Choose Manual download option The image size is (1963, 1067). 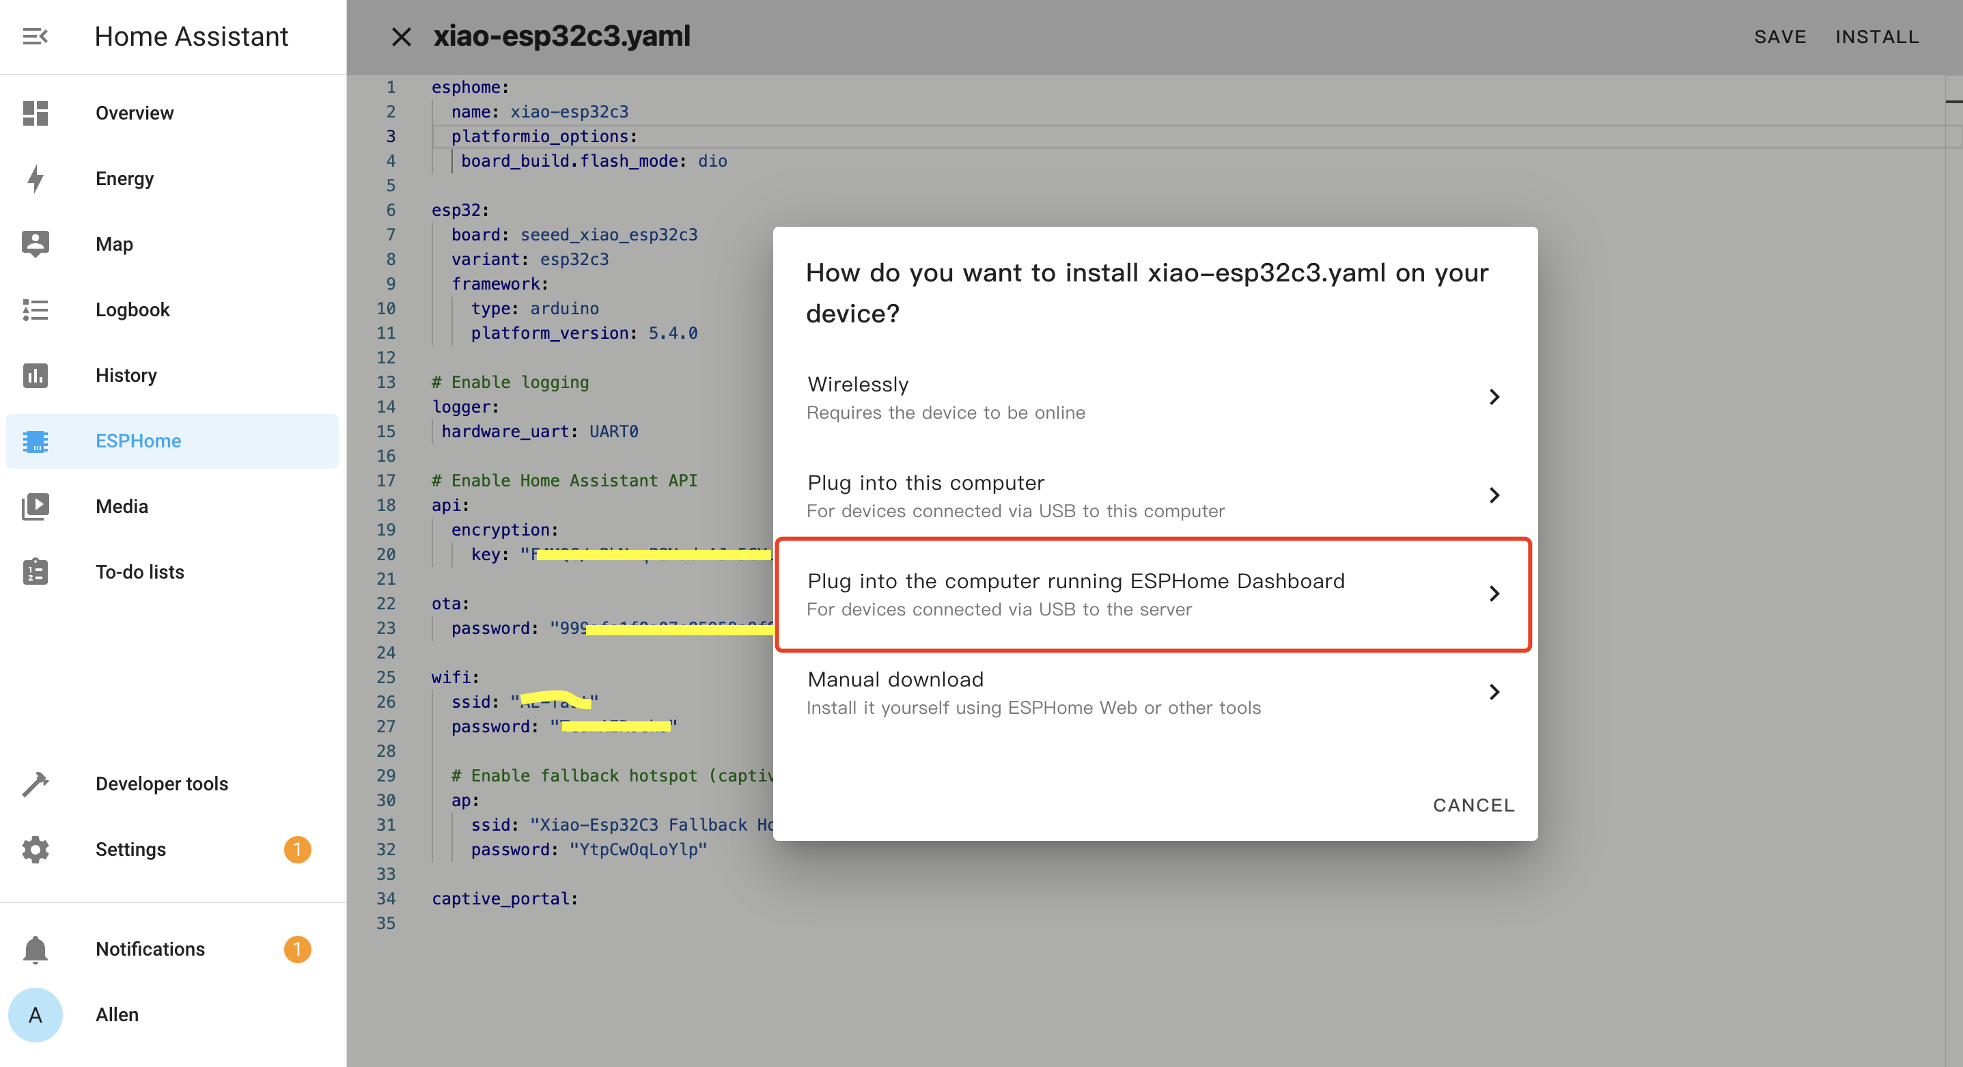[x=1154, y=692]
